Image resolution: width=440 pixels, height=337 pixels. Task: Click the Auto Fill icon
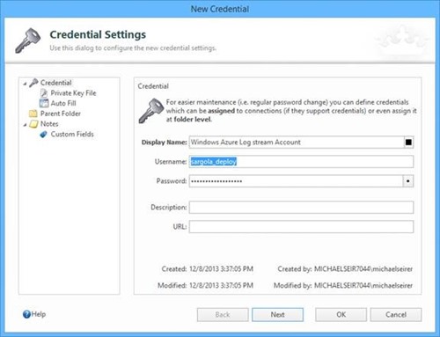tap(44, 103)
